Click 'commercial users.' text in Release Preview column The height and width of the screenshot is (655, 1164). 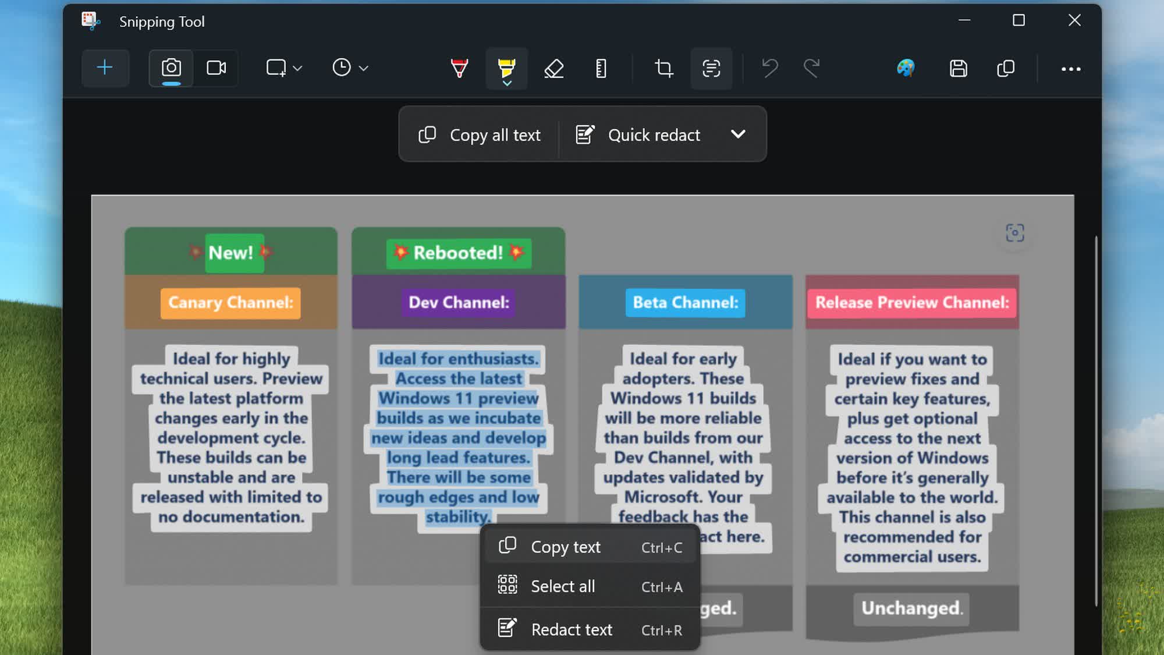912,557
